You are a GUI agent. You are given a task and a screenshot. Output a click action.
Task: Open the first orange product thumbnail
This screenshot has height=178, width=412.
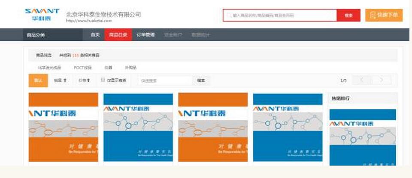pos(64,127)
